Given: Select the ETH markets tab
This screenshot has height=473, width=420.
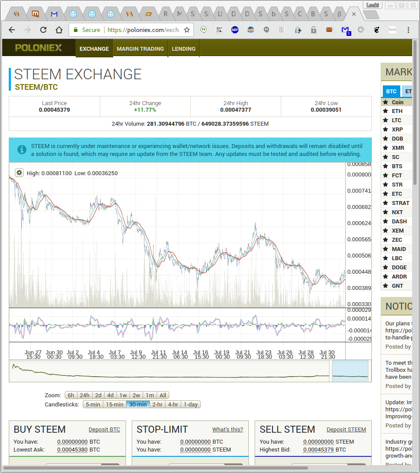Looking at the screenshot, I should coord(407,92).
